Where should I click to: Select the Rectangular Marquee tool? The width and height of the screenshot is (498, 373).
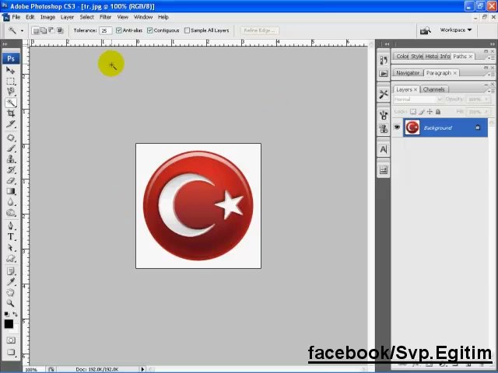point(10,81)
